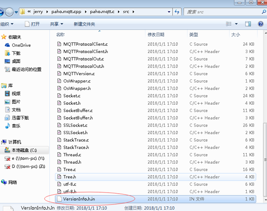Click the SSLSocket.c file icon

[x=59, y=125]
